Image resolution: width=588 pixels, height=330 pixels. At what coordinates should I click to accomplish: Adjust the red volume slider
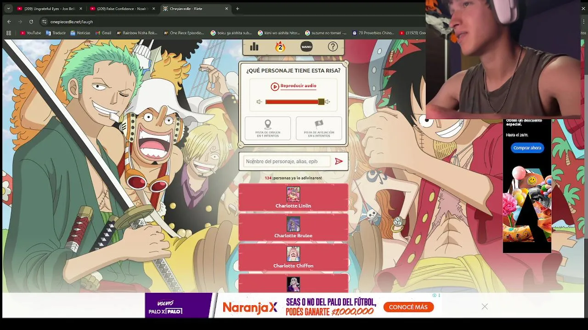[x=294, y=102]
